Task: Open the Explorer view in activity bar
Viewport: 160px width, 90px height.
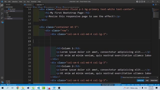Action: coord(2,5)
